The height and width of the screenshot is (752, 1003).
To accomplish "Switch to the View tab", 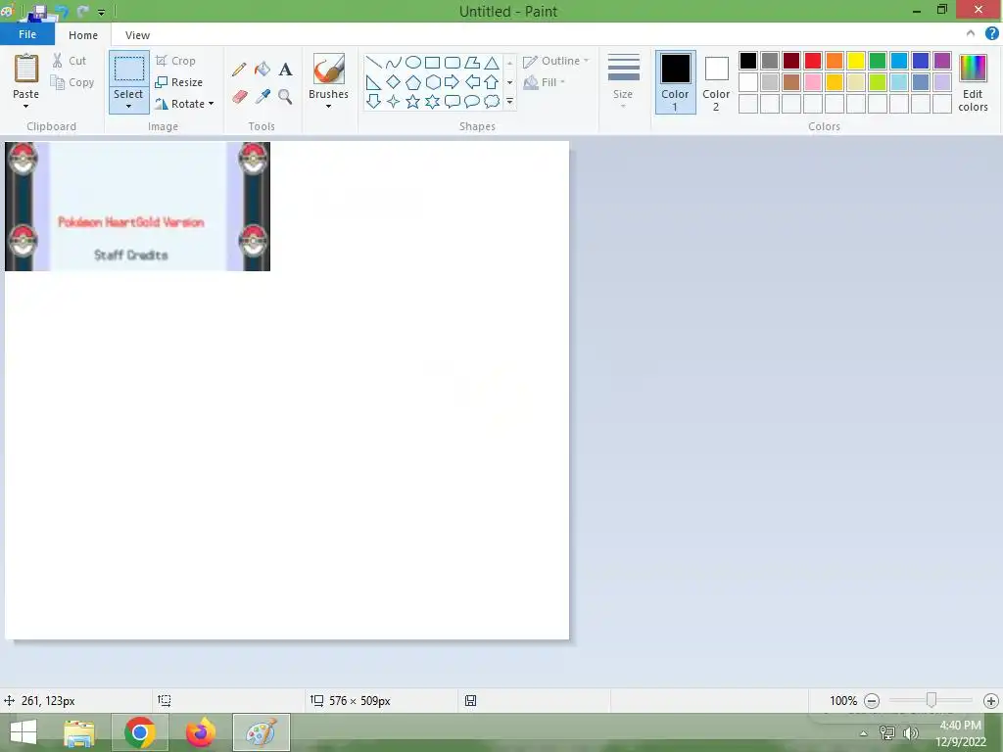I will 137,35.
